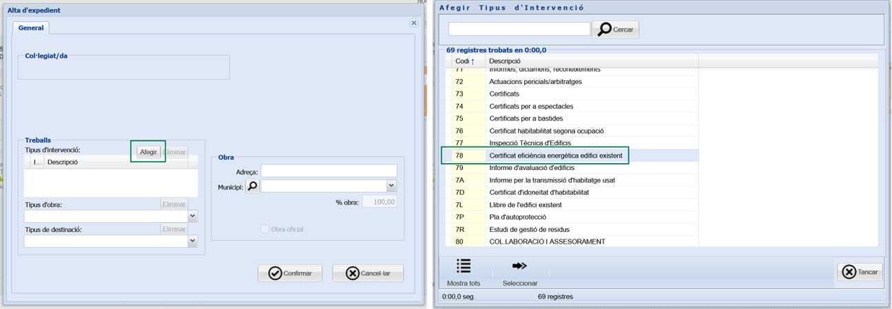Click the Cancel·lar button
Viewport: 892px width, 309px height.
pos(368,273)
